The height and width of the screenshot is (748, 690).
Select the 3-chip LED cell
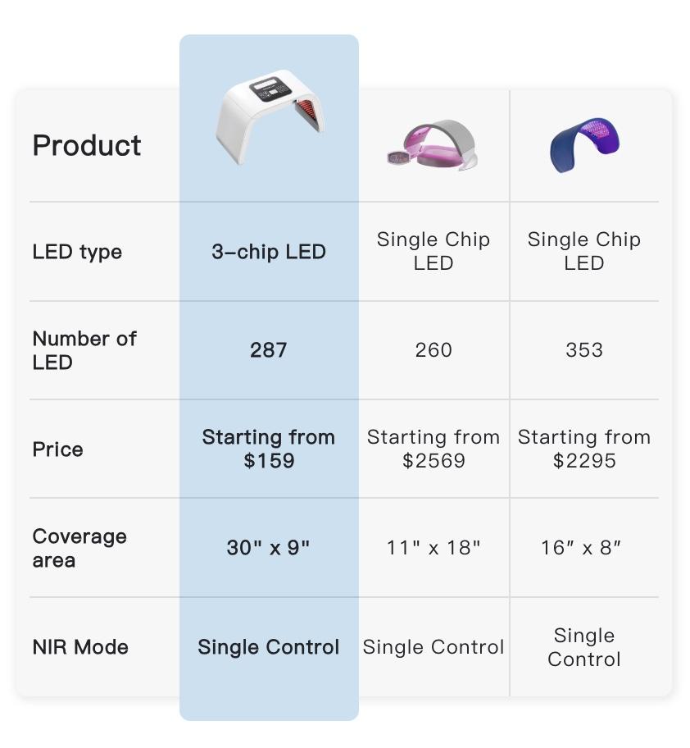269,252
